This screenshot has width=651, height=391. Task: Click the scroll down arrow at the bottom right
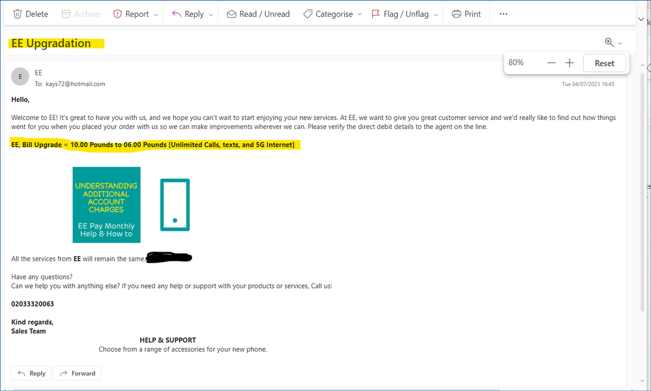[x=643, y=381]
